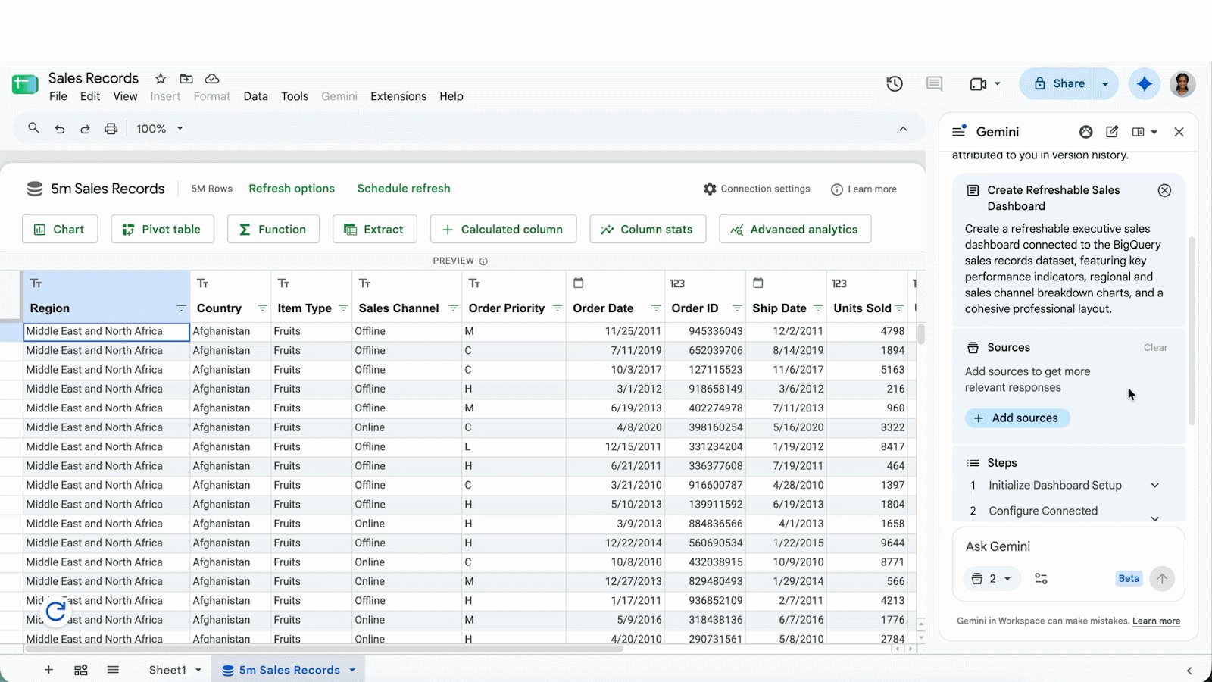Open the sources count 2 dropdown
This screenshot has width=1212, height=682.
click(x=992, y=578)
